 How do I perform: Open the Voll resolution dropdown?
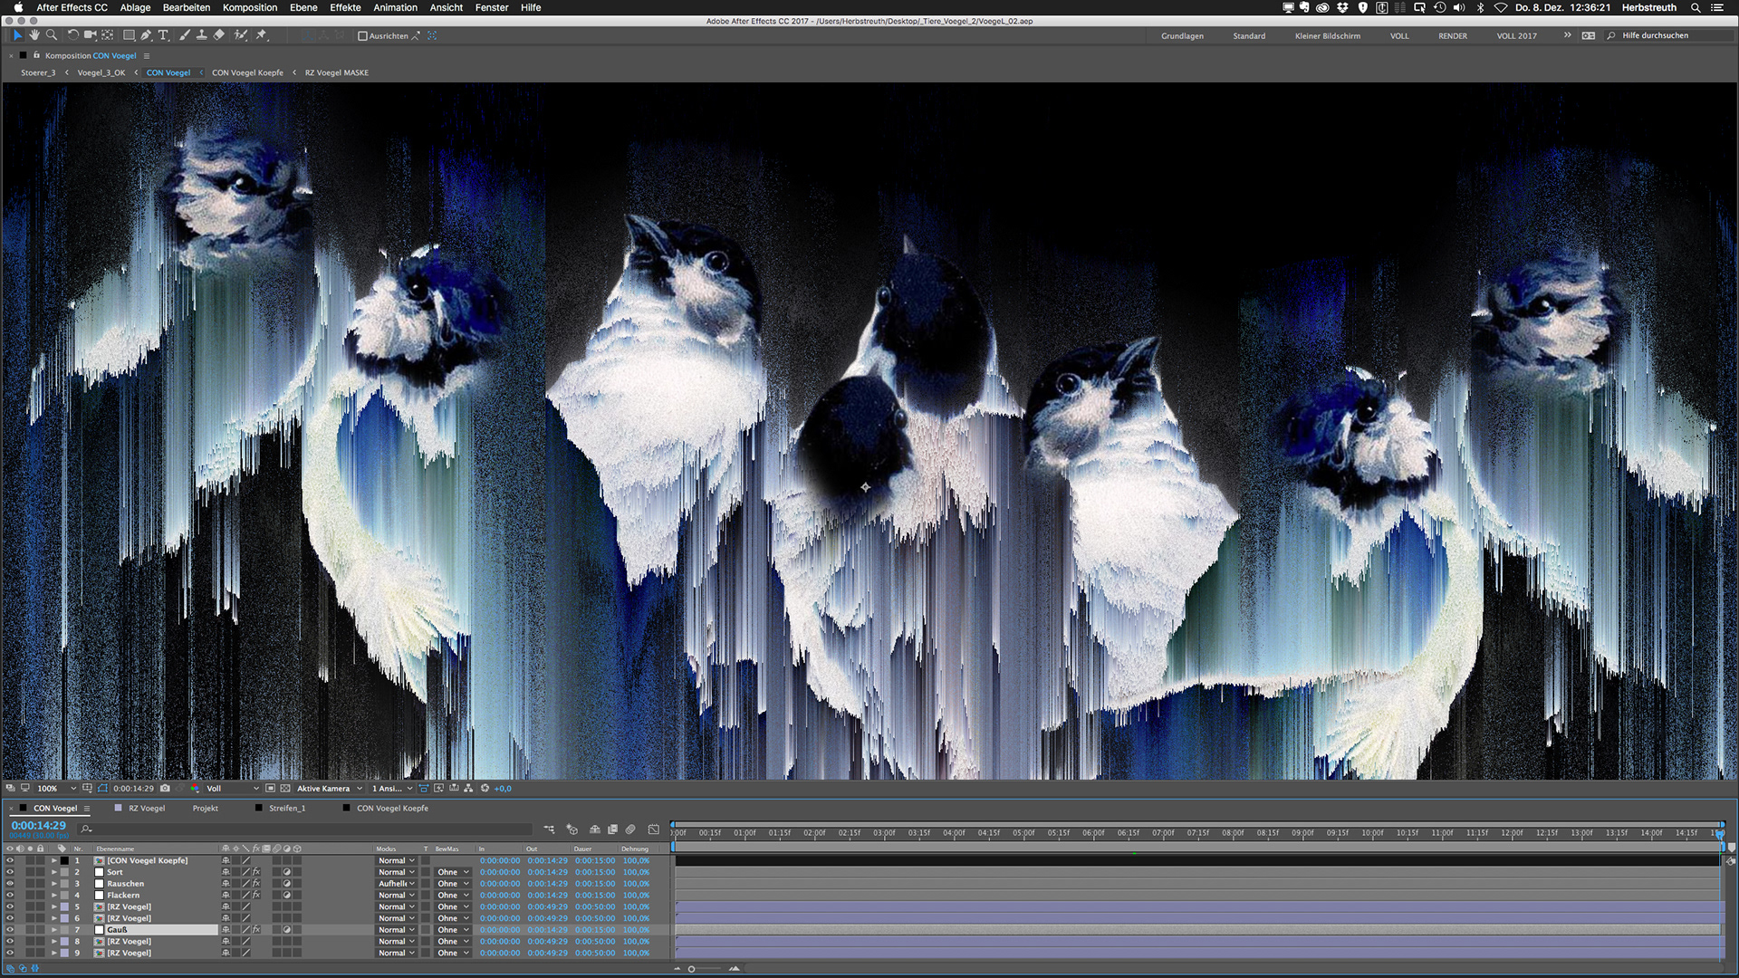pyautogui.click(x=232, y=788)
